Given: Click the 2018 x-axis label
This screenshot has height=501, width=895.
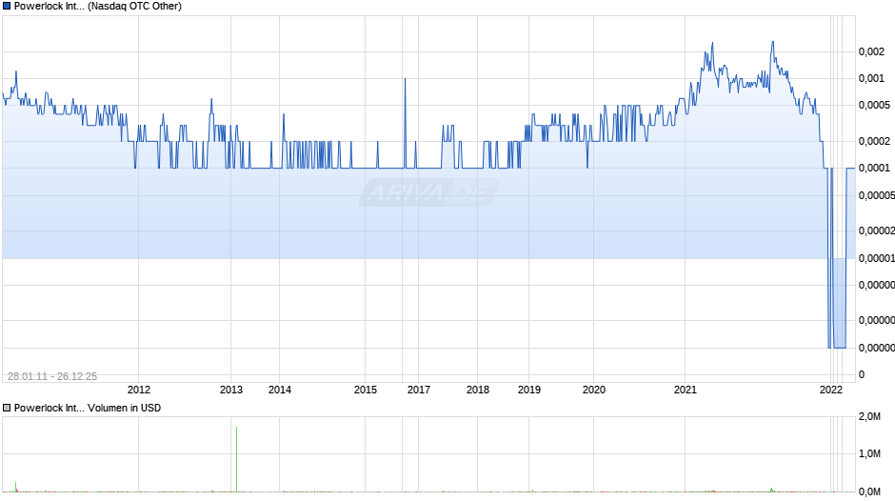Looking at the screenshot, I should 478,390.
